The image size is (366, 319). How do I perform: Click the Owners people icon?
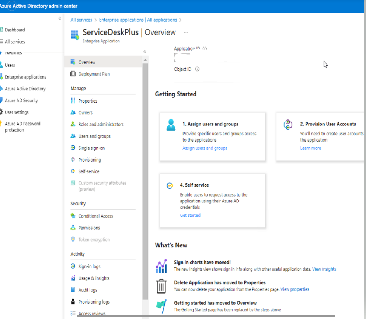[x=73, y=112]
